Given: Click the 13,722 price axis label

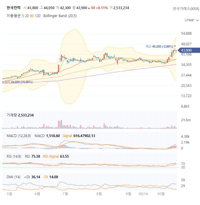Looking at the screenshot, I should (186, 96).
